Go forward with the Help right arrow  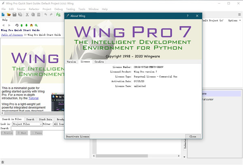(9, 25)
